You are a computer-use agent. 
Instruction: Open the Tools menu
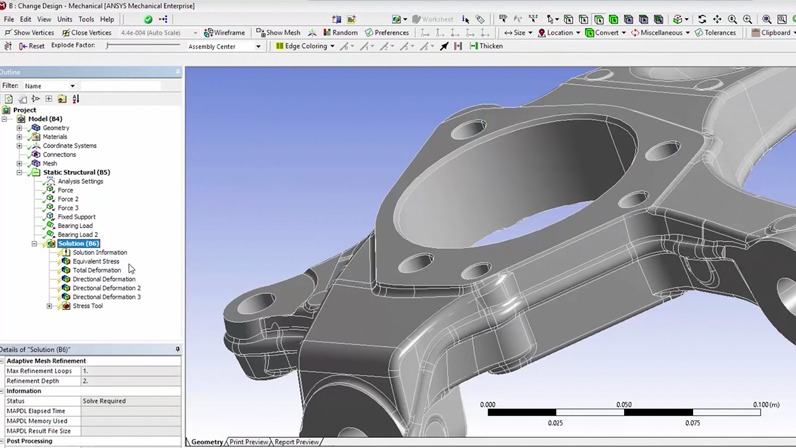(x=86, y=20)
